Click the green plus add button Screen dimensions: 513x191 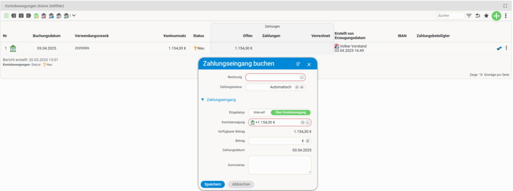496,15
